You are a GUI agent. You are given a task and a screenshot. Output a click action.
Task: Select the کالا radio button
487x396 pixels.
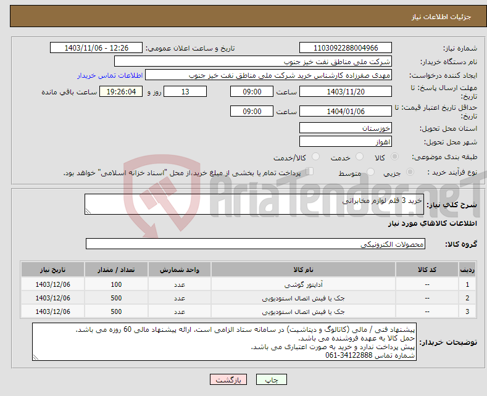[x=394, y=157]
